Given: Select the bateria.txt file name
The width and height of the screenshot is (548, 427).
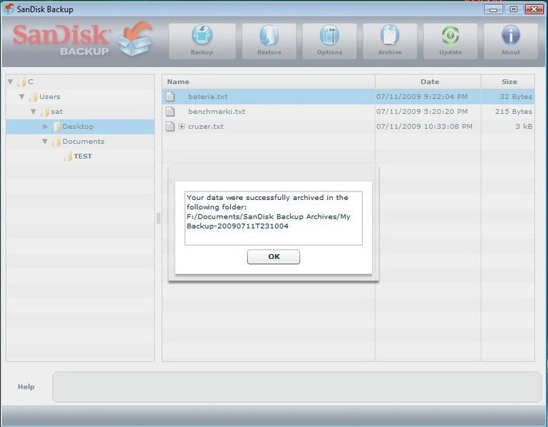Looking at the screenshot, I should [x=208, y=96].
